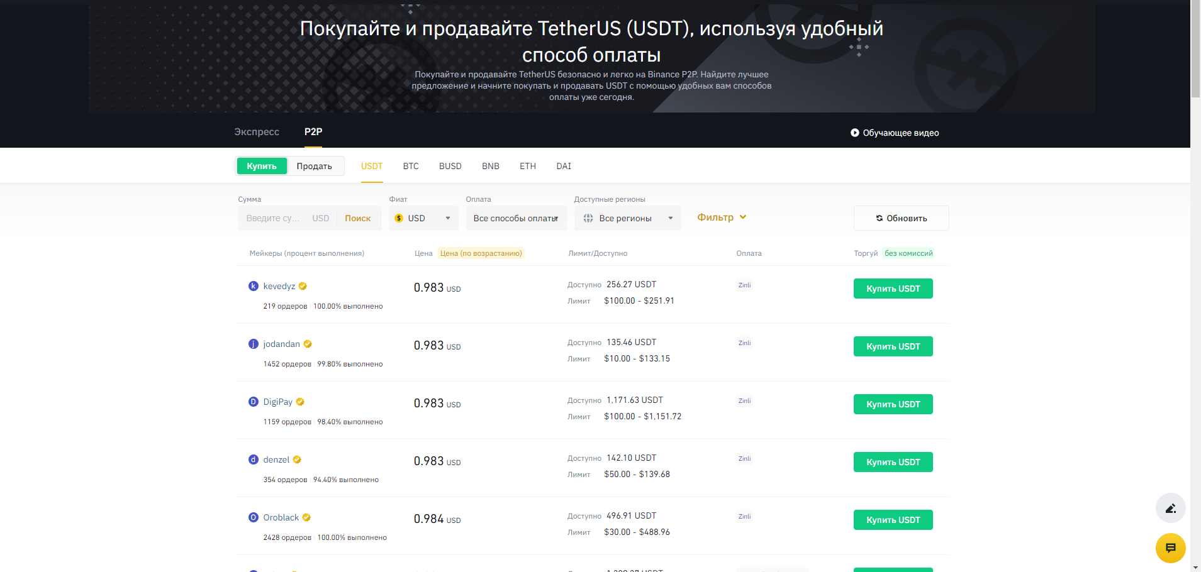This screenshot has height=572, width=1201.
Task: Click the $50.00 - $139.68 limit text
Action: 637,474
